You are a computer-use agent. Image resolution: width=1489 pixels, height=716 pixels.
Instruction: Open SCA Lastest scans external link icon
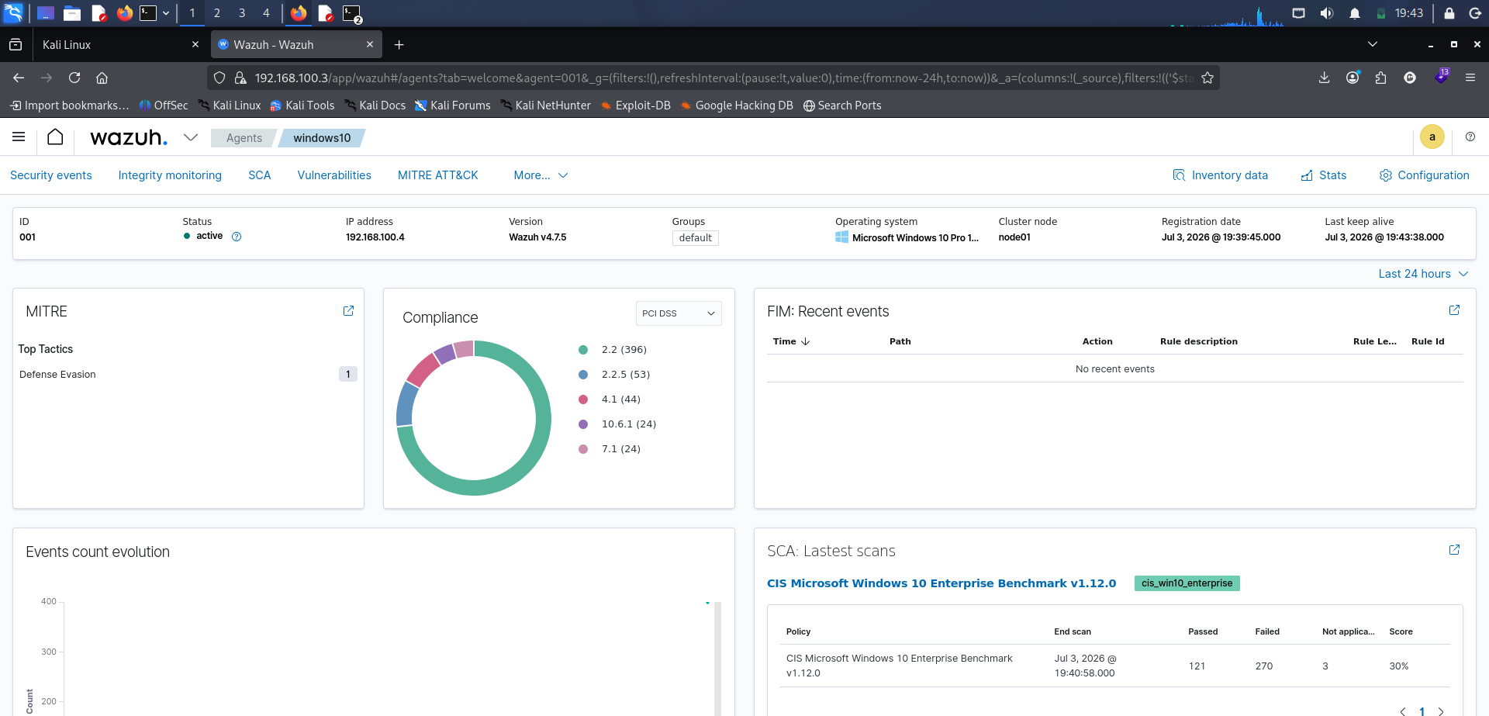click(1454, 550)
